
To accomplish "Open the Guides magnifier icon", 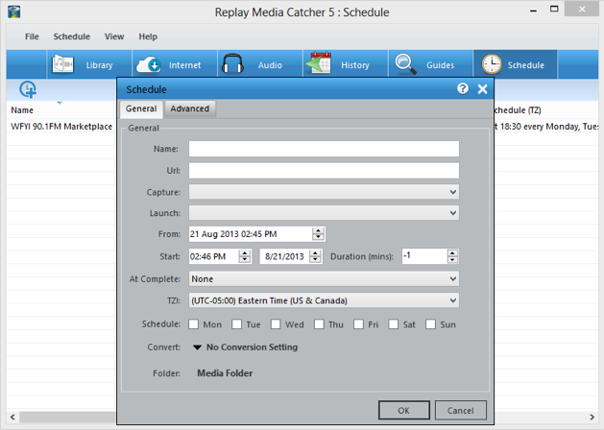I will coord(405,64).
